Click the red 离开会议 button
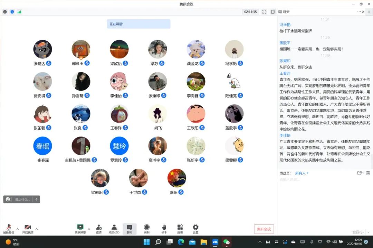 [264, 229]
